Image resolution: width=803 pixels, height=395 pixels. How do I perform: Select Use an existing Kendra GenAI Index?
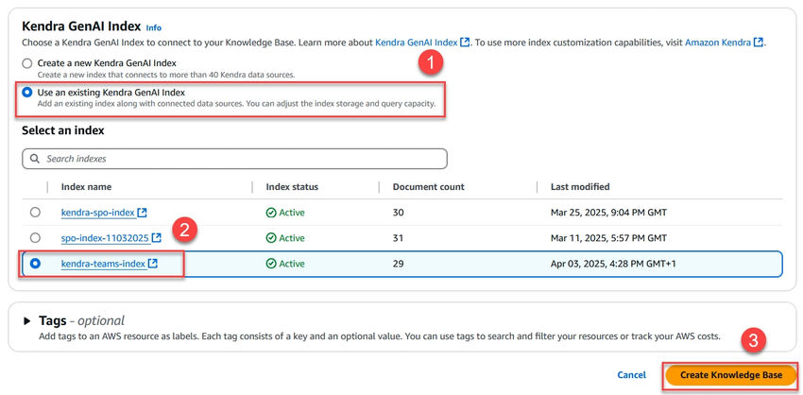point(26,93)
